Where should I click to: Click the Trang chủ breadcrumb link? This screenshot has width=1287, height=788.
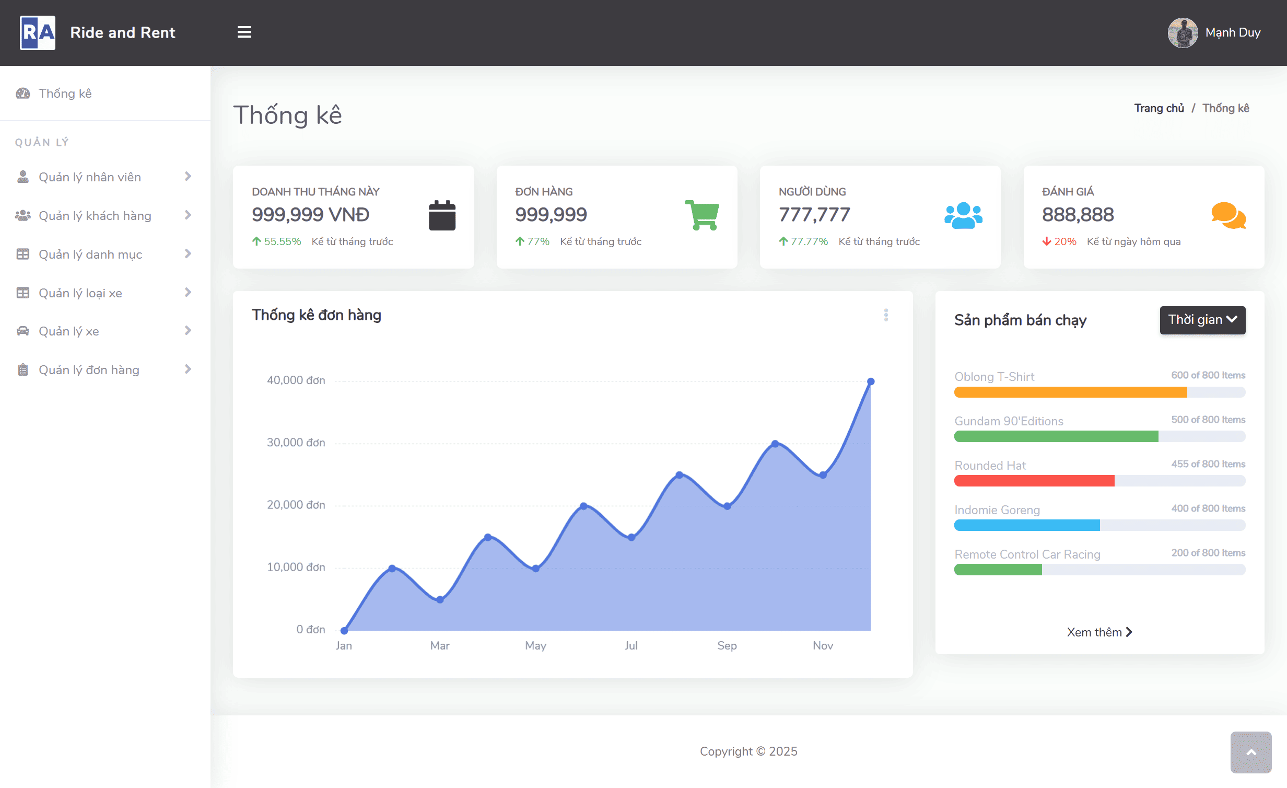point(1159,108)
